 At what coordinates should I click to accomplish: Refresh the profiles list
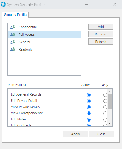(x=101, y=42)
